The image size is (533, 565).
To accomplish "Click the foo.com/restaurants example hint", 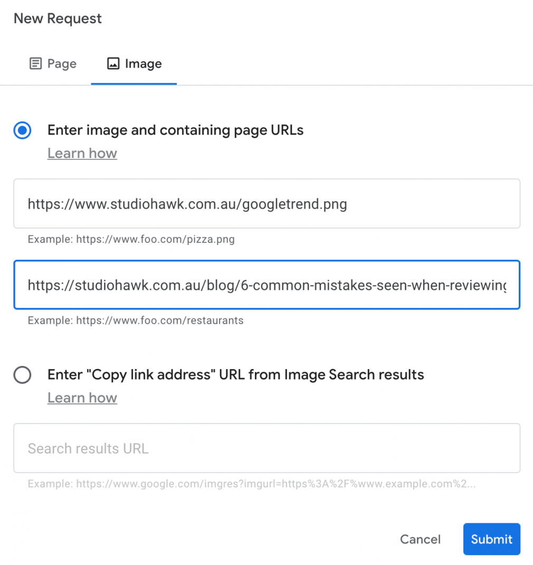I will pyautogui.click(x=136, y=321).
